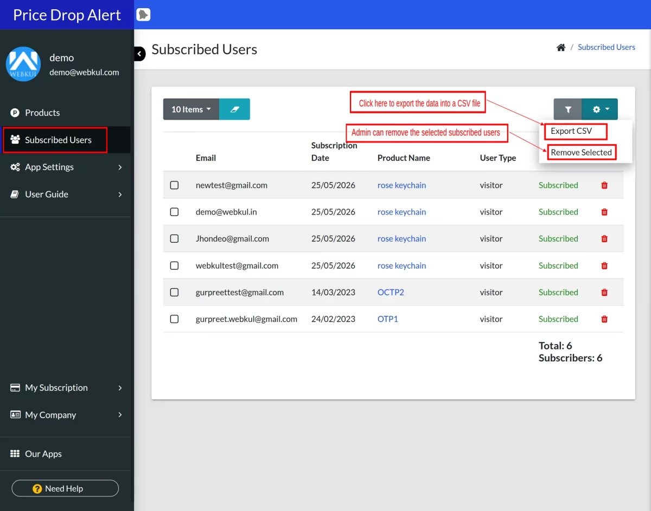
Task: Check the gurpreet.webkul@gmail.com checkbox
Action: coord(174,319)
